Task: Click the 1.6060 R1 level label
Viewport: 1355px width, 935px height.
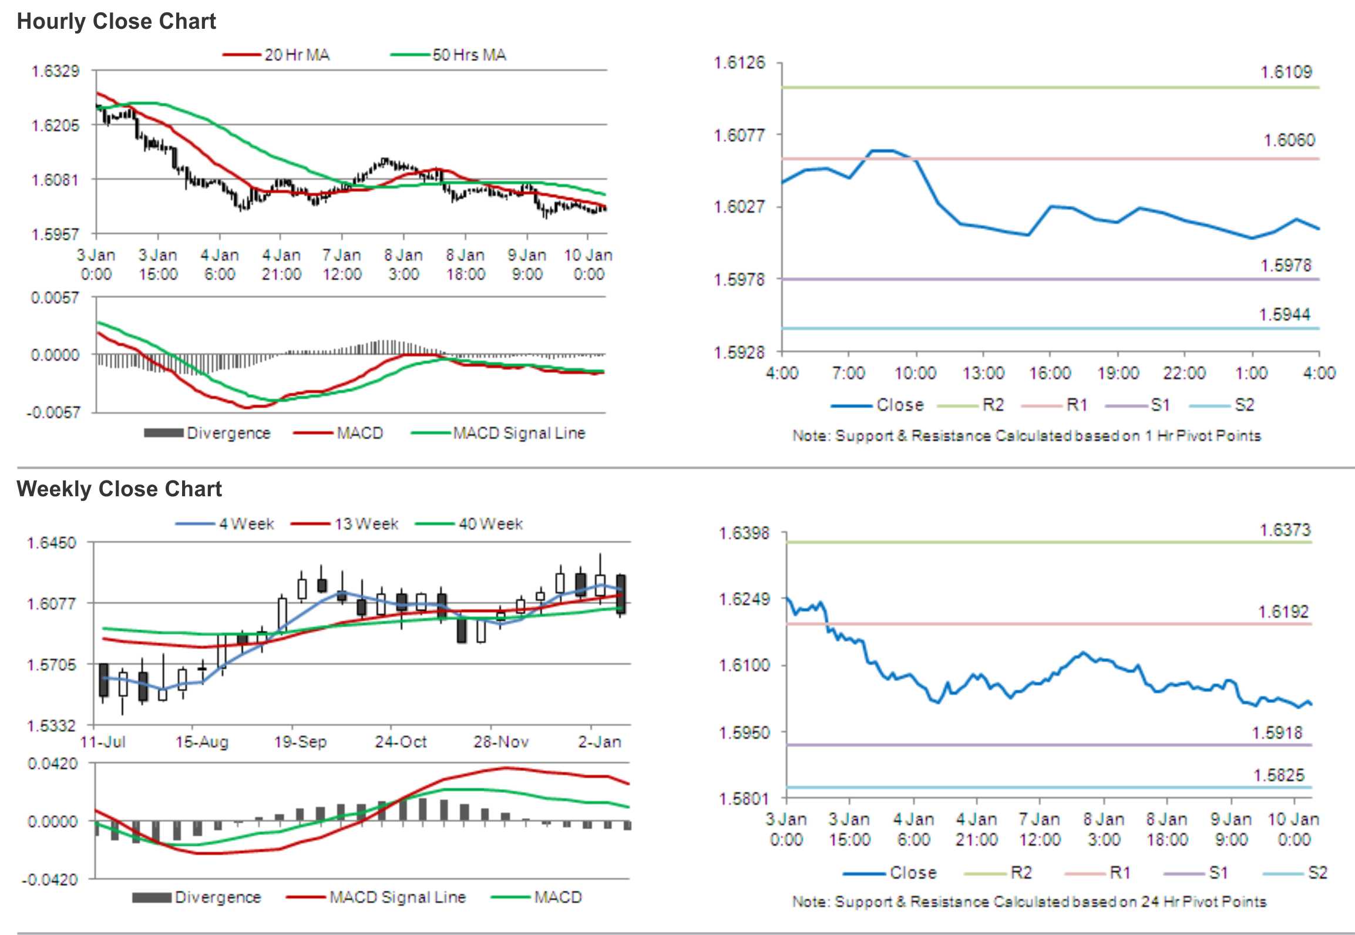Action: (x=1289, y=140)
